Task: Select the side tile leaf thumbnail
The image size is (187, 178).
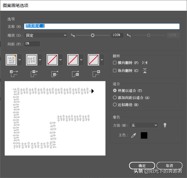Action: 32,60
